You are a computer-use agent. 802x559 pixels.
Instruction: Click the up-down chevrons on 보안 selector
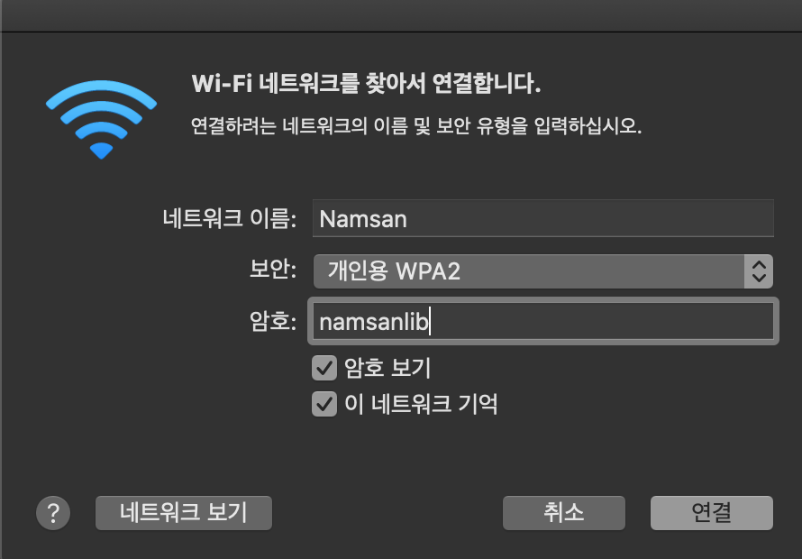point(759,271)
